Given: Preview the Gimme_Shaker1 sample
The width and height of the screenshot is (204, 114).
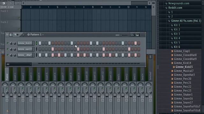Looking at the screenshot, I should coord(183,95).
